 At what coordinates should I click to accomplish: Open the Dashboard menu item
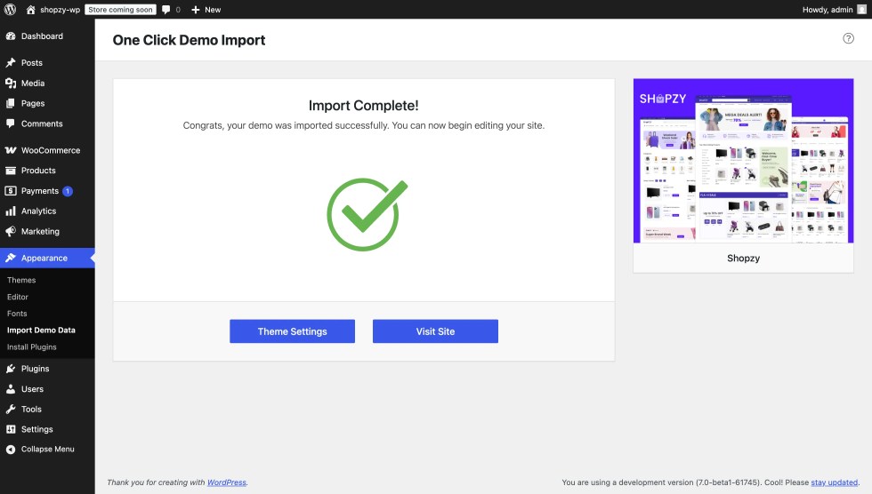tap(47, 36)
